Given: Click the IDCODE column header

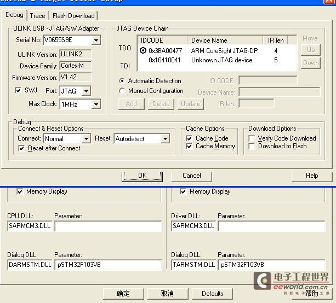Looking at the screenshot, I should point(162,40).
